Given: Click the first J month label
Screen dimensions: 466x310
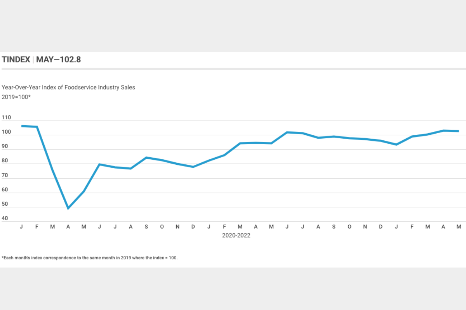Looking at the screenshot, I should tap(21, 227).
